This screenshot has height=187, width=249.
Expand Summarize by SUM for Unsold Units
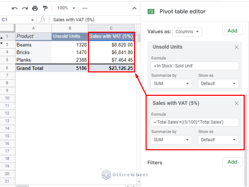[171, 83]
